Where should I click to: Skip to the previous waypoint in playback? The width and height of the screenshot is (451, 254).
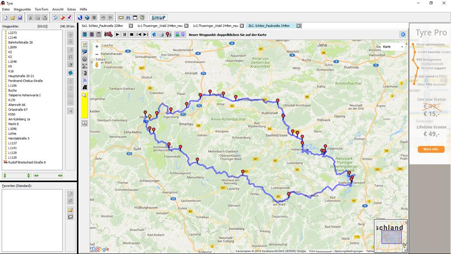tap(139, 34)
